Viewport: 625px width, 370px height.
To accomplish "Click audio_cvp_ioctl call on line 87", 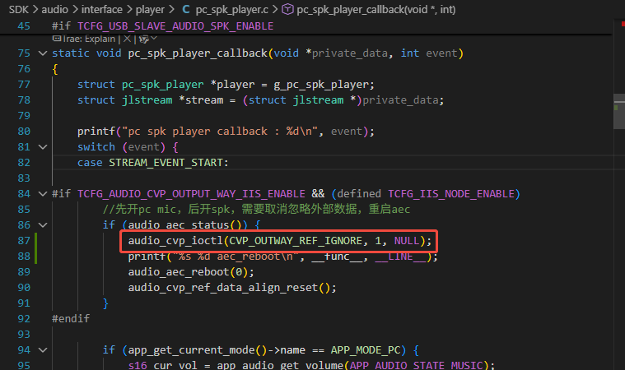I will click(175, 241).
